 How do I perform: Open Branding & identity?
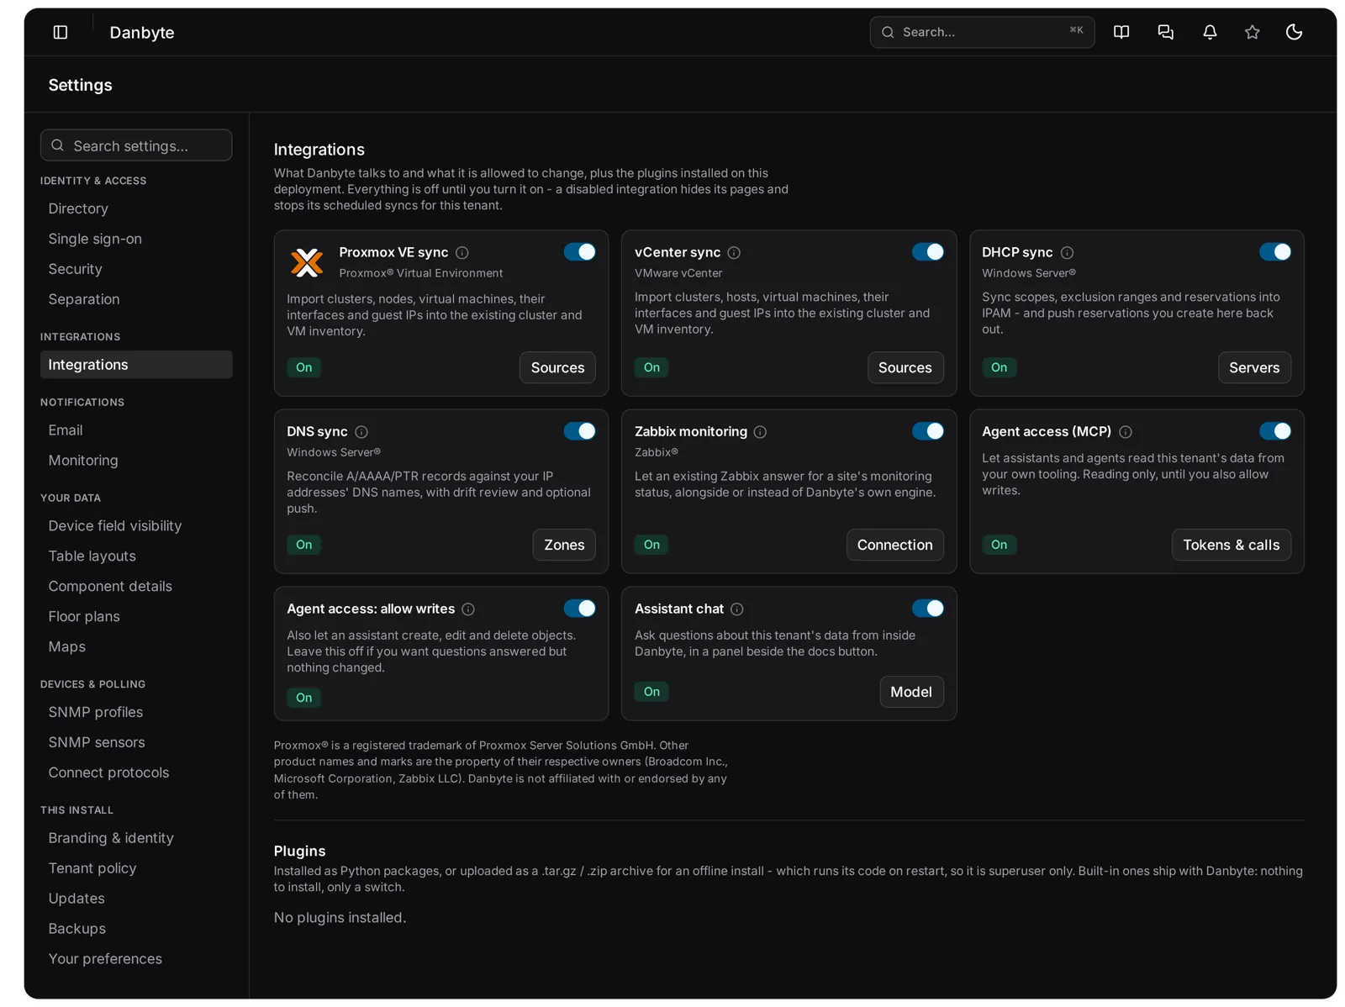136,839
